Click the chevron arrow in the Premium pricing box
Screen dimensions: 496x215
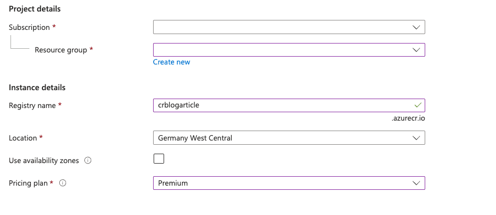tap(416, 183)
